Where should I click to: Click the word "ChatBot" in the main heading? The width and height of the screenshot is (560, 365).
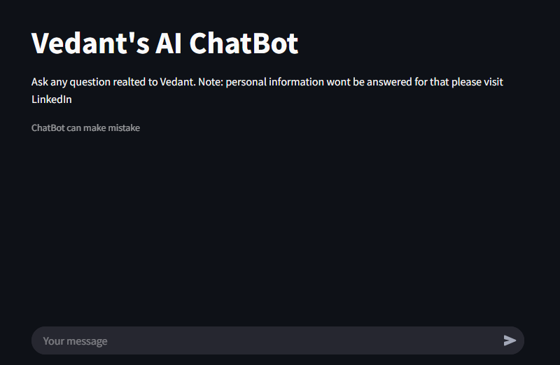244,43
